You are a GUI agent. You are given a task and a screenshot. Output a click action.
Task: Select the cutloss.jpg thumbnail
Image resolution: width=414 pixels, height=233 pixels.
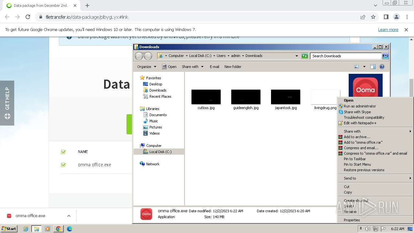(206, 97)
